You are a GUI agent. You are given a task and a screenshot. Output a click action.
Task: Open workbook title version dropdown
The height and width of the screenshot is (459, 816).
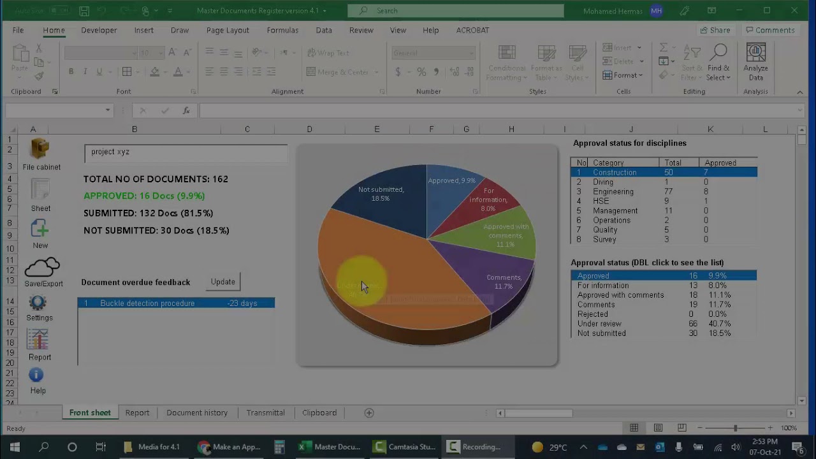(x=324, y=11)
